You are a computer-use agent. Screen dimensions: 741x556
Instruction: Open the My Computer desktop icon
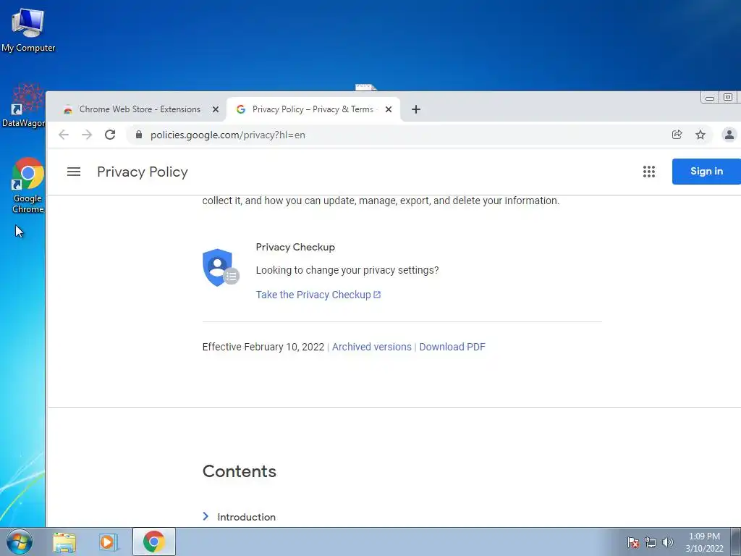click(28, 30)
